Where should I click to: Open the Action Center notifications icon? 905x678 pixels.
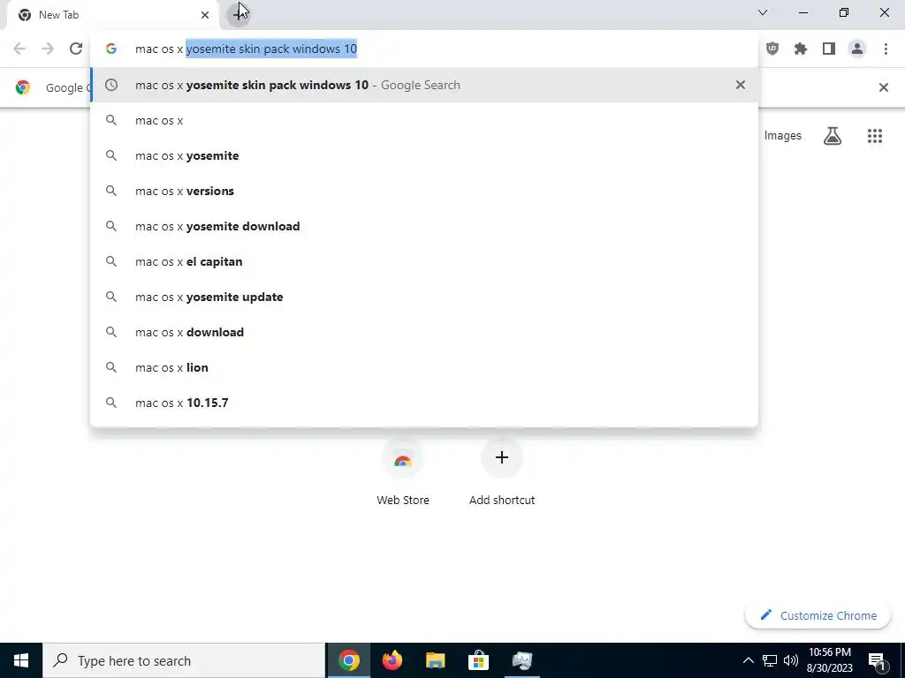coord(877,660)
